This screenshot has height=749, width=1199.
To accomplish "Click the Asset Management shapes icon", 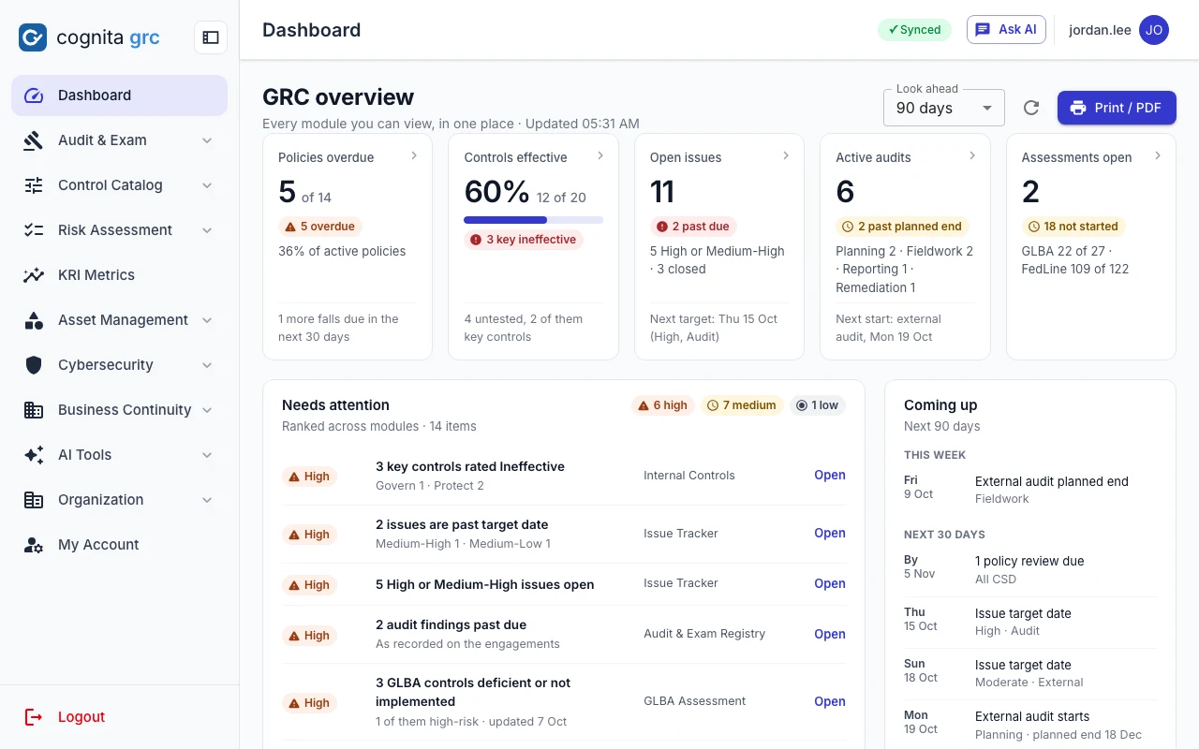I will [x=34, y=320].
